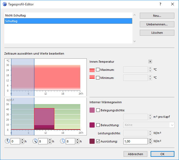Click the Minimum temperature line icon
The height and width of the screenshot is (160, 179).
coord(92,78)
